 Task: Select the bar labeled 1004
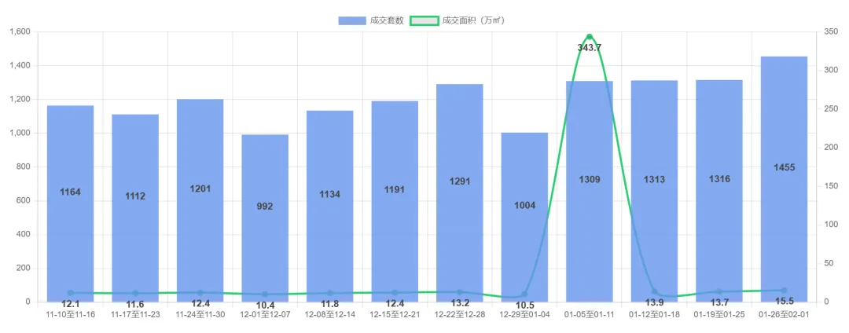pyautogui.click(x=524, y=218)
